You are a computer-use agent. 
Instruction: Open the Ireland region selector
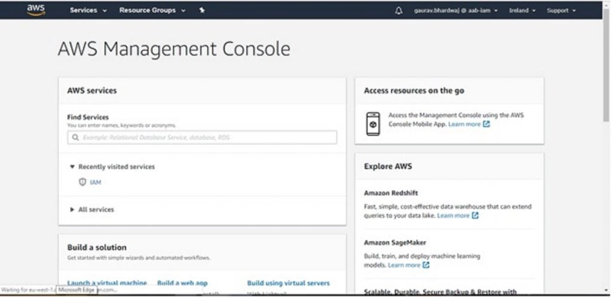[x=522, y=11]
